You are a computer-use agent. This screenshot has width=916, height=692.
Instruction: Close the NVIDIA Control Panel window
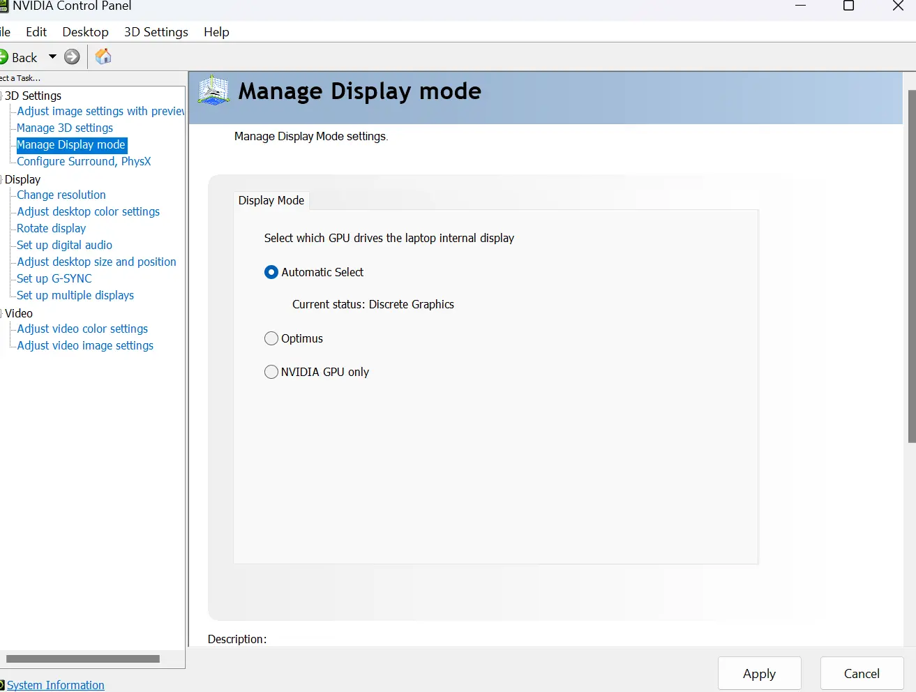899,6
